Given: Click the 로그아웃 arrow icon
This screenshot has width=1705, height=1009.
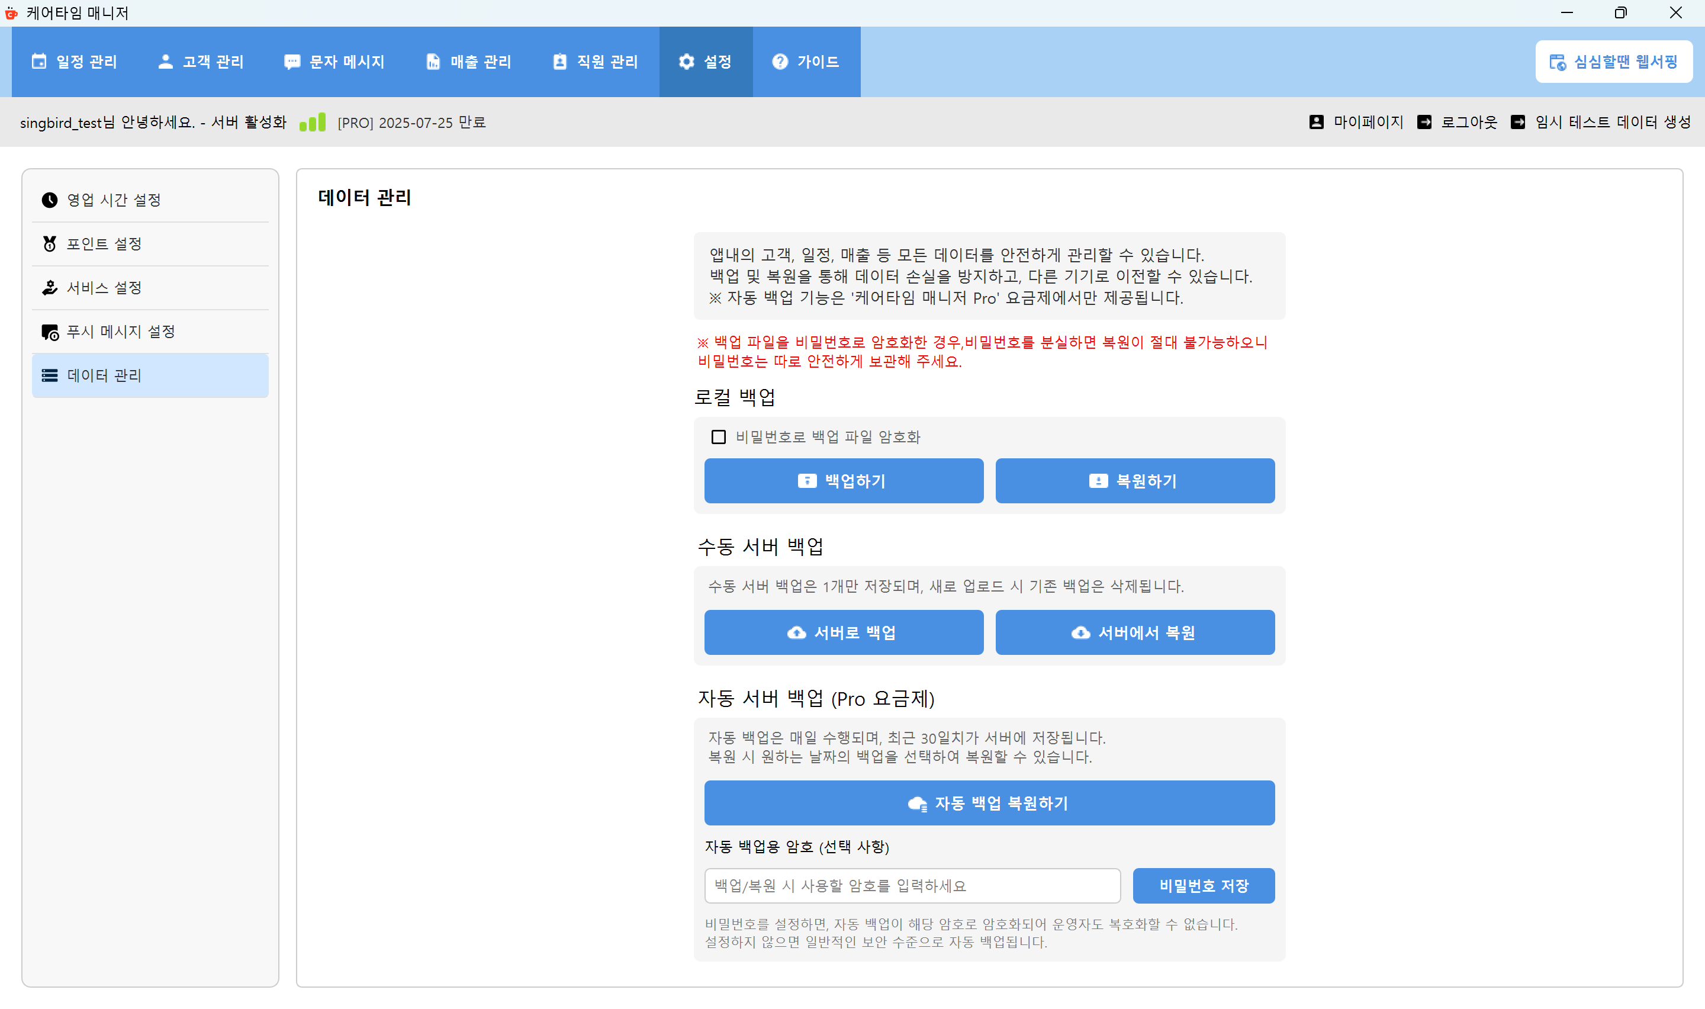Looking at the screenshot, I should [1424, 122].
